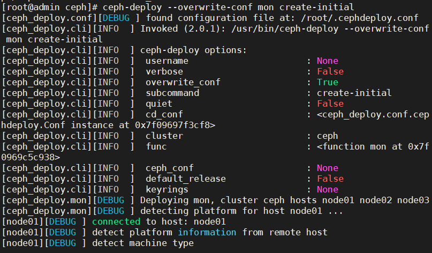Screen dimensions: 432x253
Task: Click the 'DEBUG' tag on the 'detect machine type' line
Action: click(x=63, y=243)
